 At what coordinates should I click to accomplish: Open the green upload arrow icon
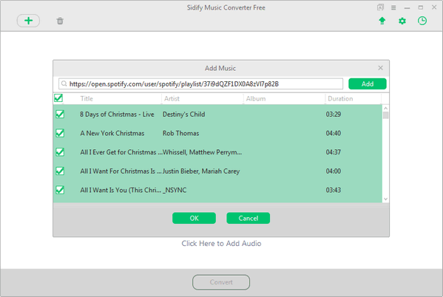pyautogui.click(x=382, y=21)
